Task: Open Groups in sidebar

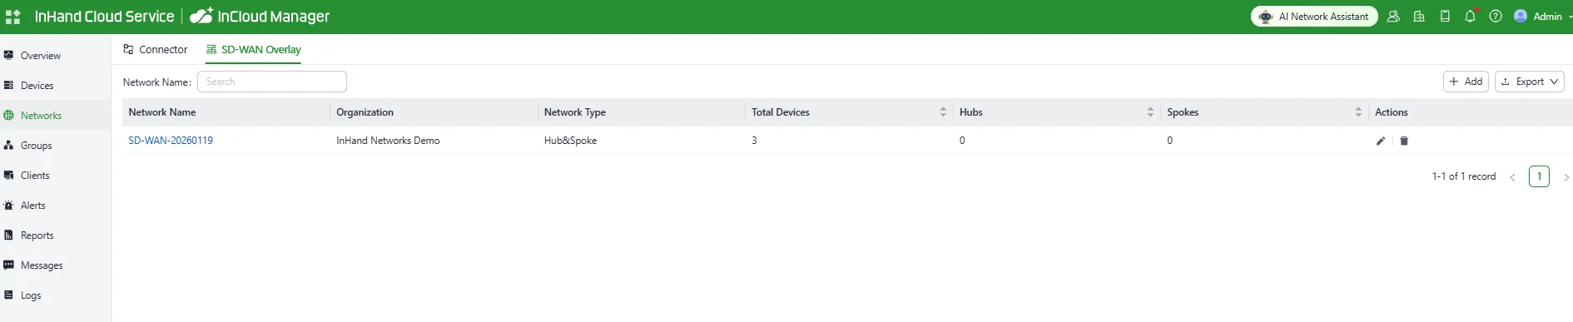Action: [55, 146]
